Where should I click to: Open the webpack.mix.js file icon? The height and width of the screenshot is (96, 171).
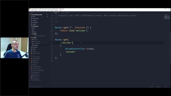[x=32, y=80]
